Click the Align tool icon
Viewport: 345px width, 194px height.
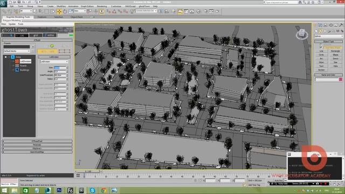pyautogui.click(x=167, y=11)
